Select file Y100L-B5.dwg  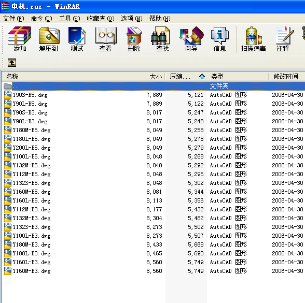pos(32,156)
